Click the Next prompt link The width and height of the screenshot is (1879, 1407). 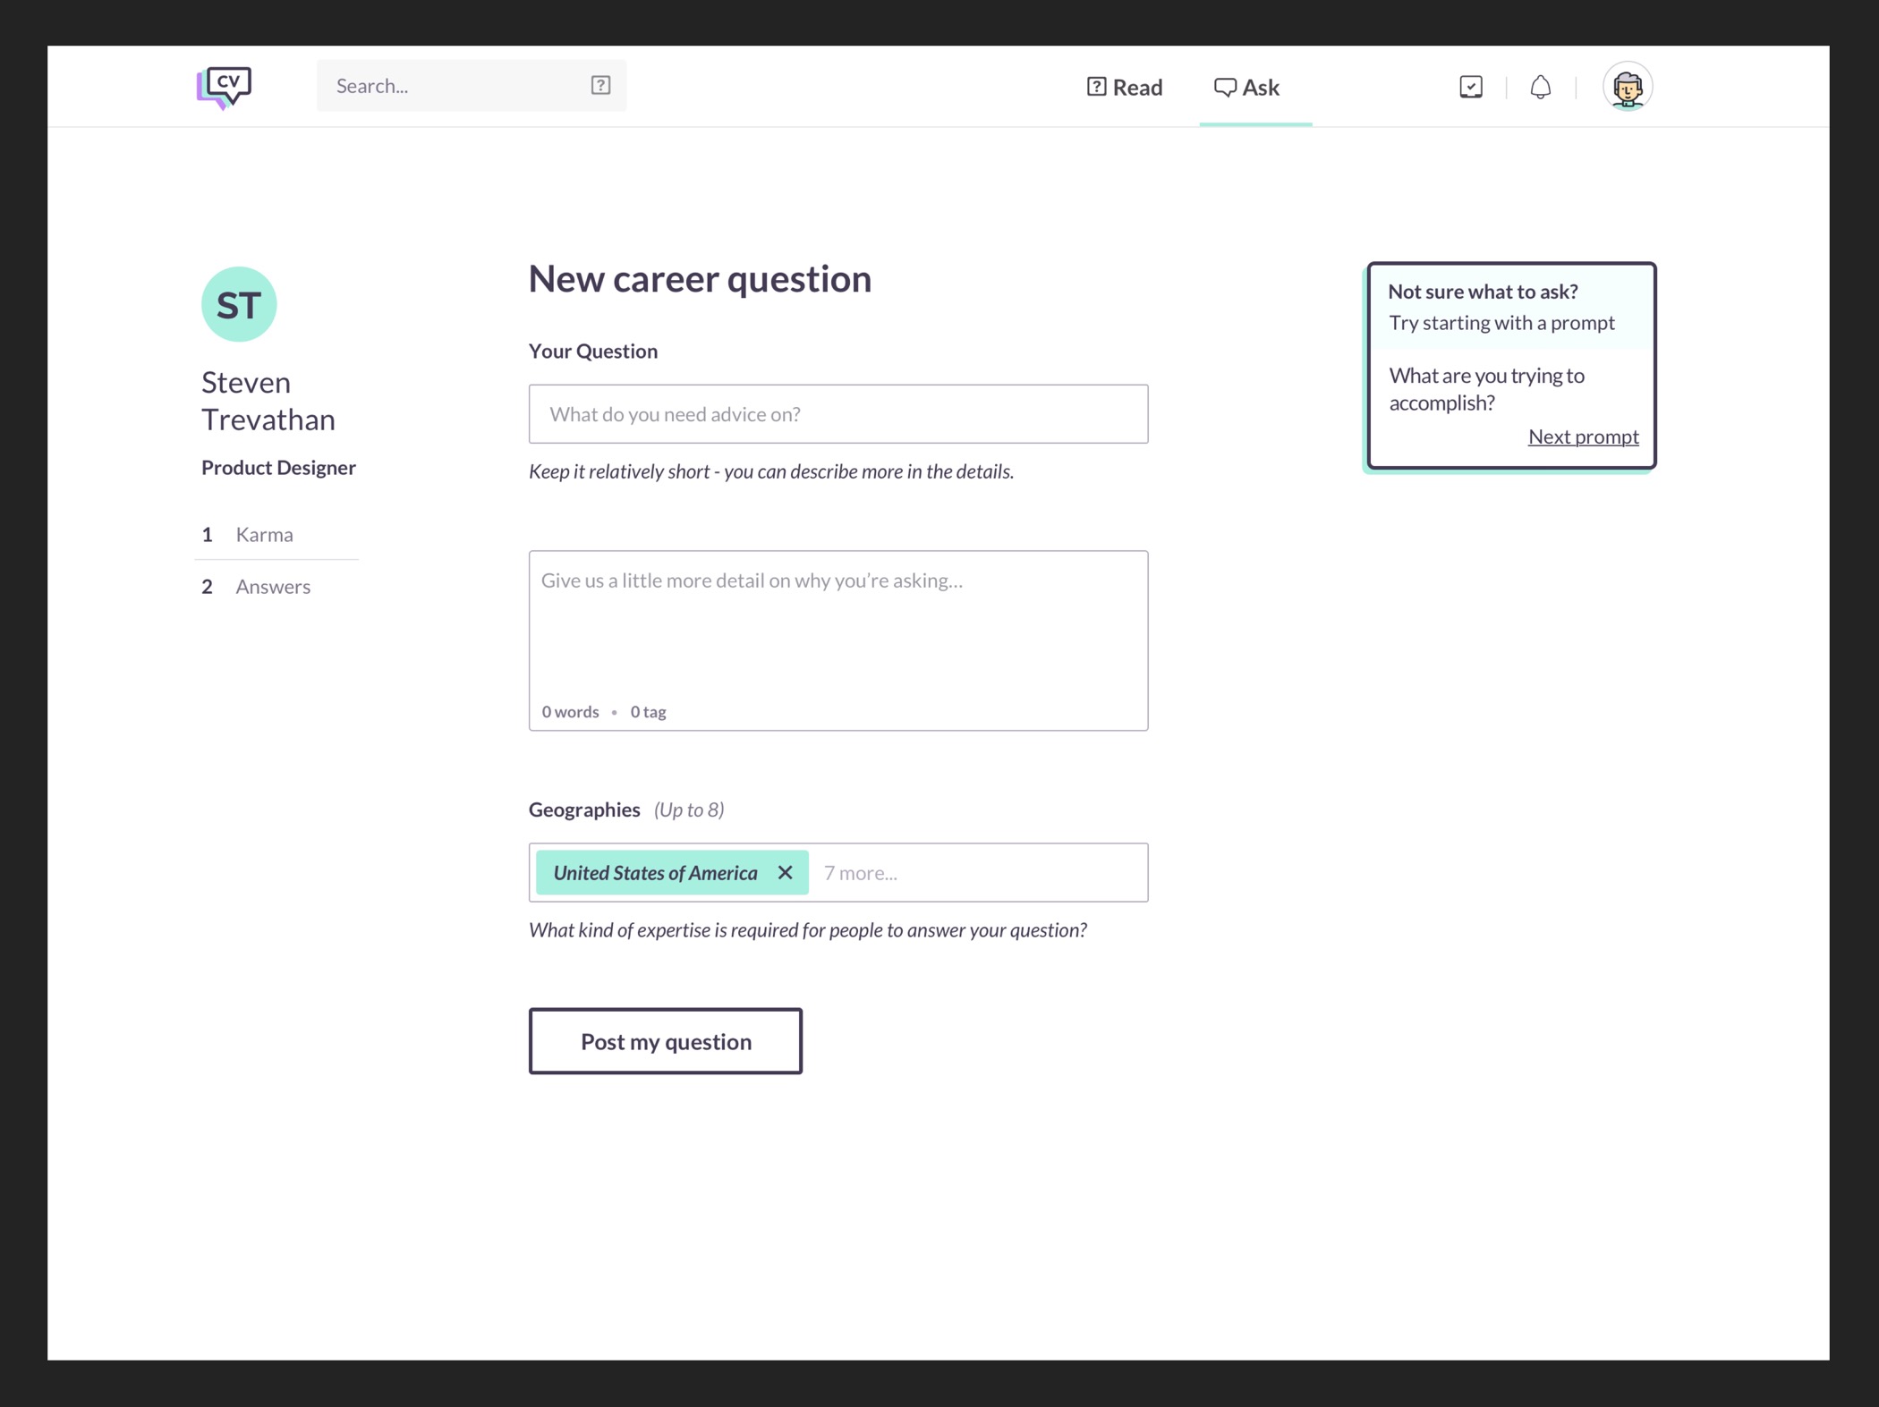click(x=1583, y=437)
